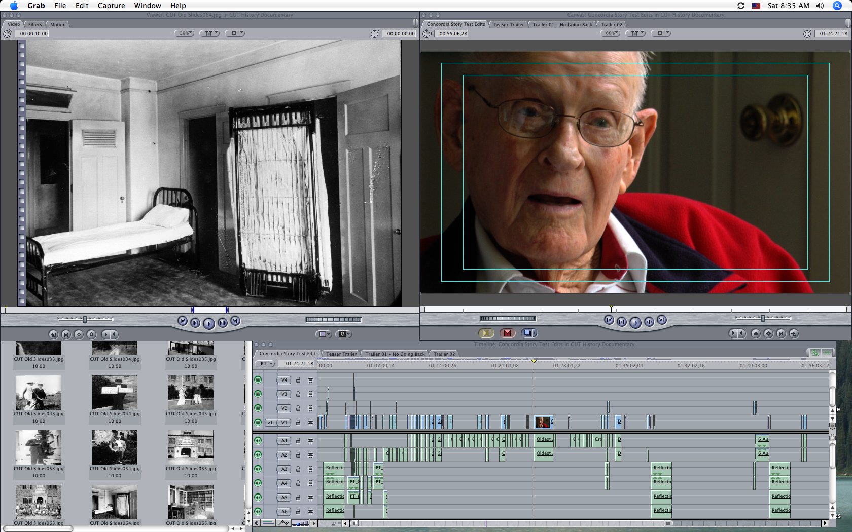
Task: Click the Match Frame button in Viewer
Action: [53, 334]
